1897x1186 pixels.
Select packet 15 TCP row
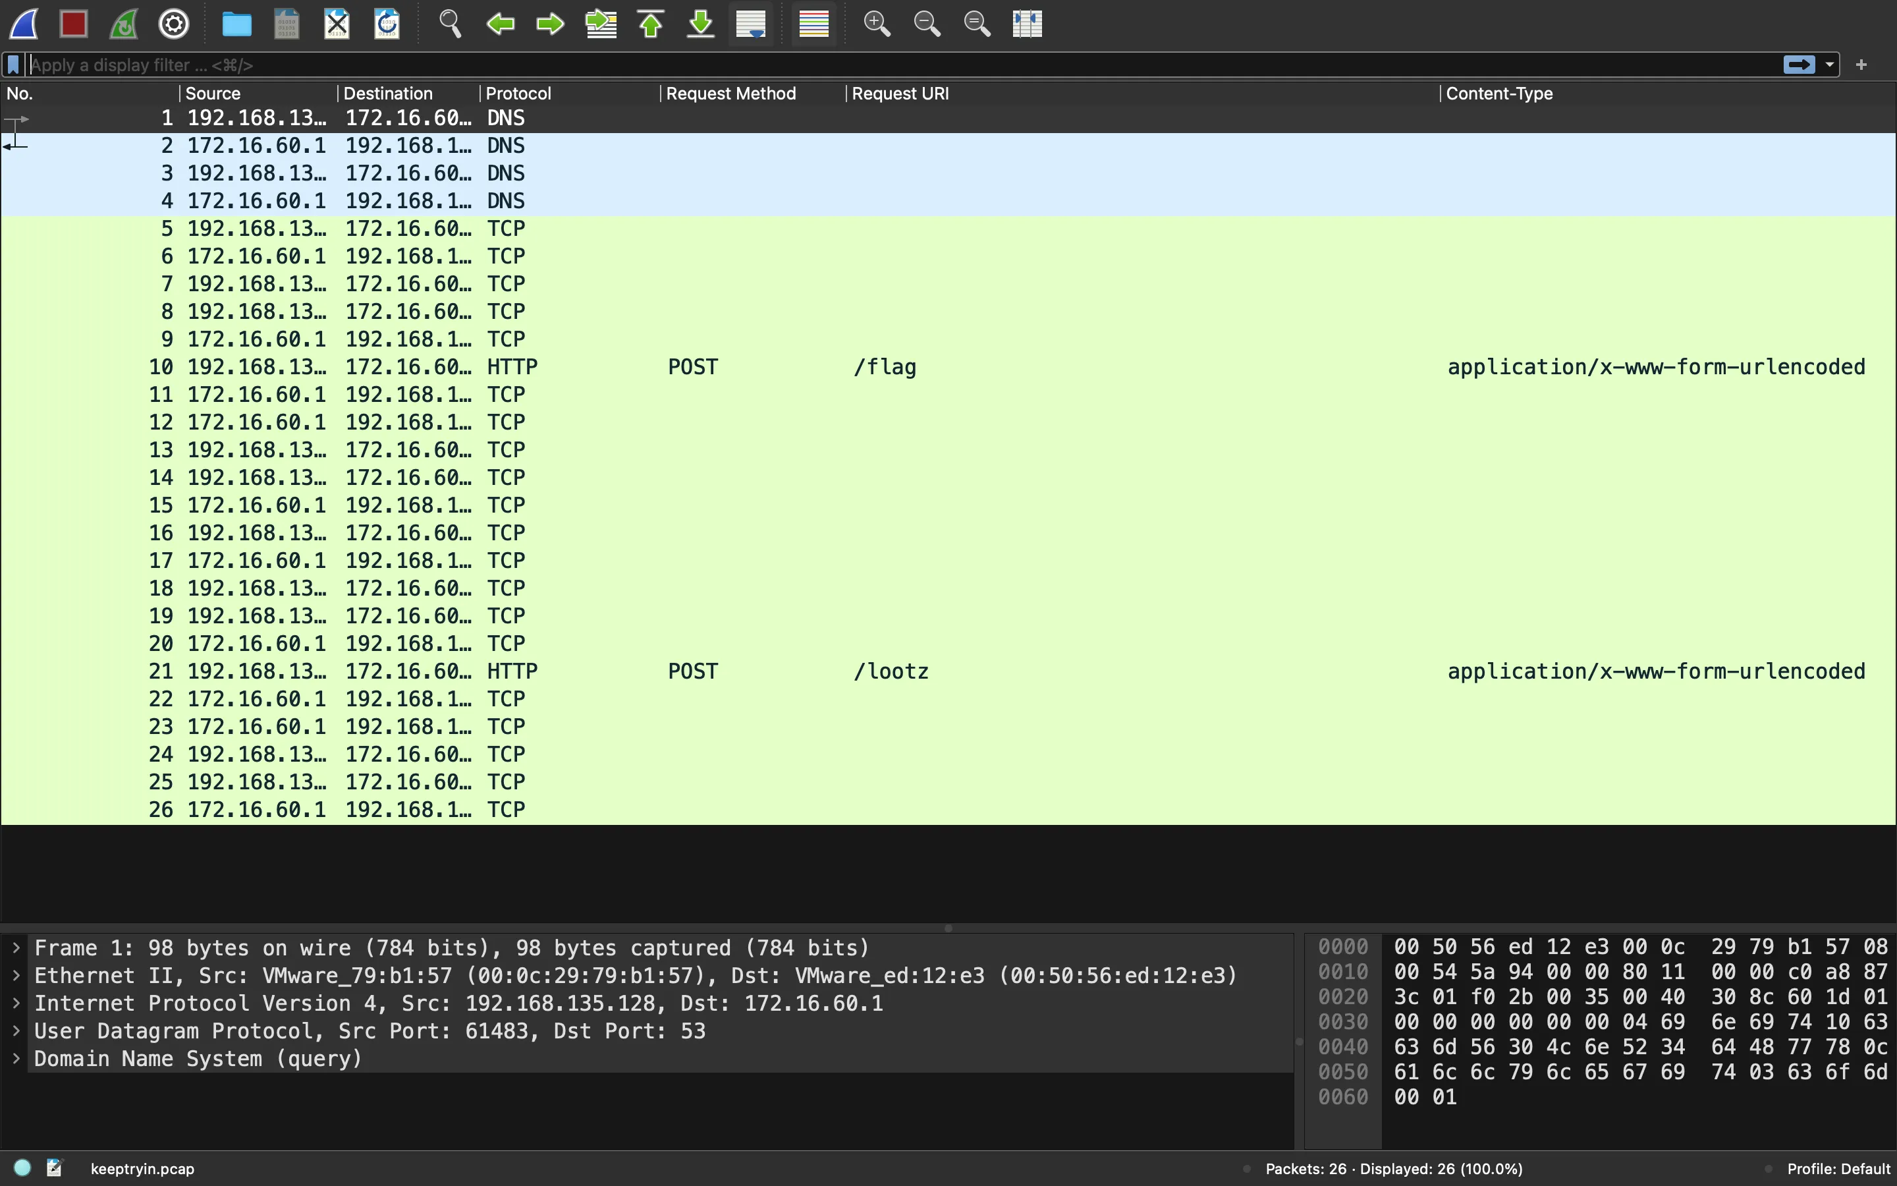coord(949,505)
